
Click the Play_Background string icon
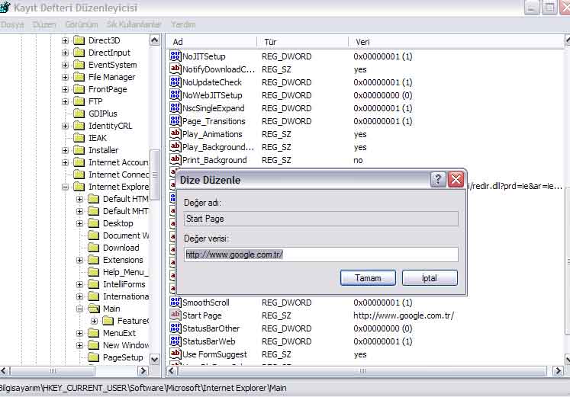tap(176, 147)
